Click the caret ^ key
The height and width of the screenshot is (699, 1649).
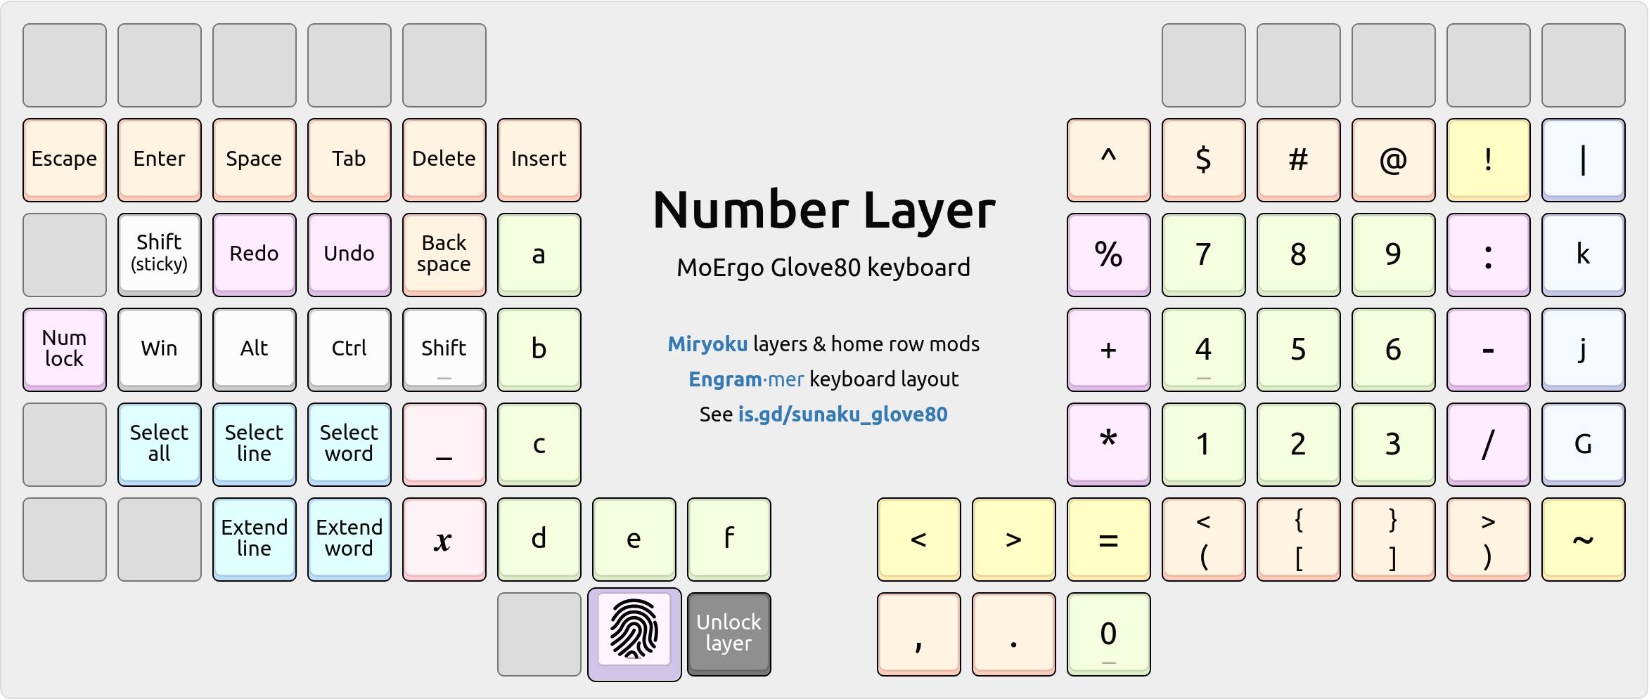(1109, 160)
